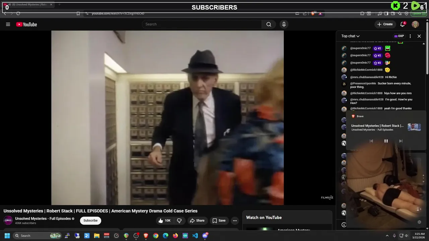Image resolution: width=429 pixels, height=241 pixels.
Task: Open the Create upload menu
Action: (385, 24)
